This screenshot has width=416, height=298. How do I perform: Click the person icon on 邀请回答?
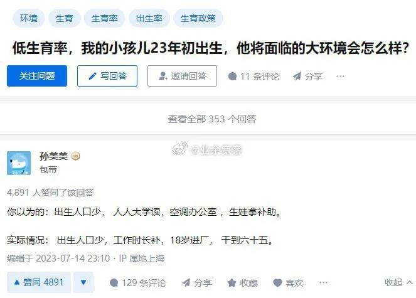point(163,76)
